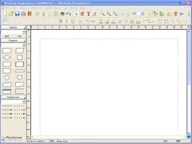Select the 'no' label
192x144 pixels.
[x=20, y=36]
